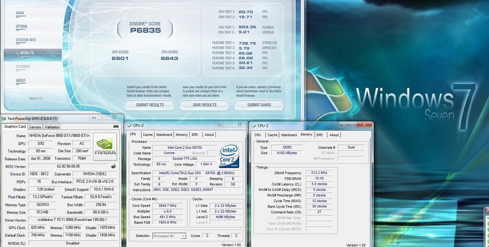Screen dimensions: 489x247
Task: Open the Mainboard tab in the right CPU-Z window
Action: [289, 135]
